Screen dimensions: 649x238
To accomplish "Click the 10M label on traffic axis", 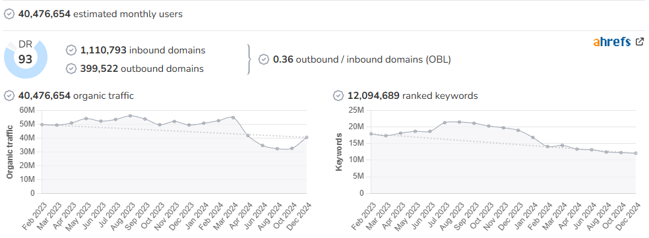I will point(27,179).
